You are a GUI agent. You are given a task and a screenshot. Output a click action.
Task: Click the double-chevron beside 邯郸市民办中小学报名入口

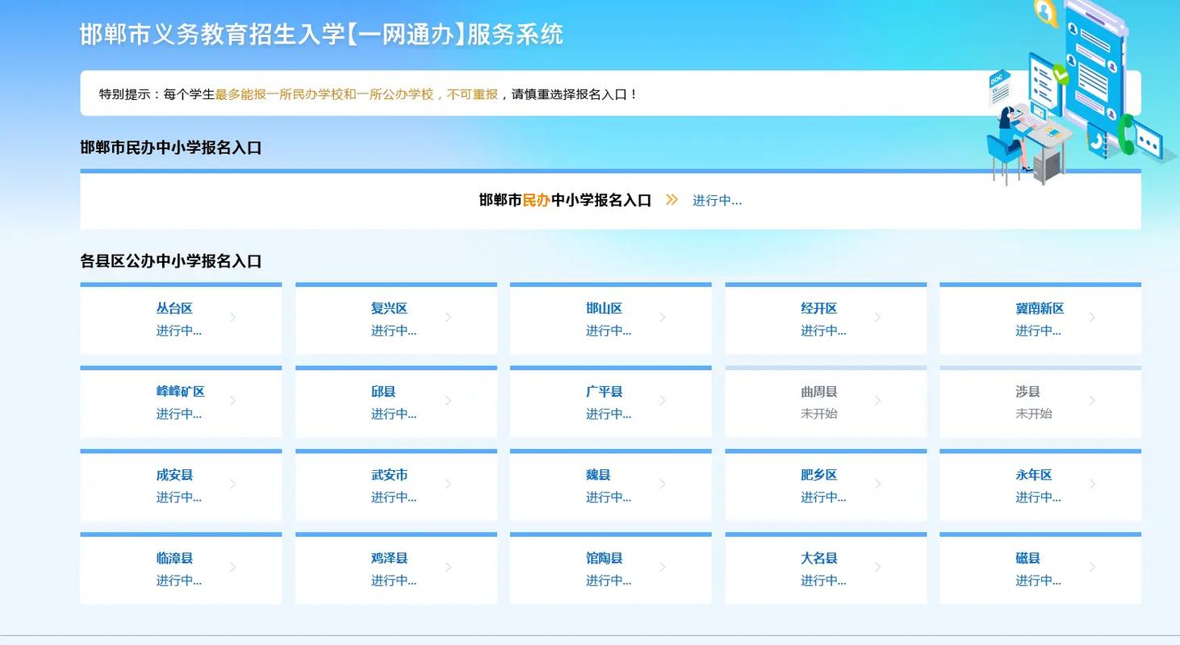(671, 200)
